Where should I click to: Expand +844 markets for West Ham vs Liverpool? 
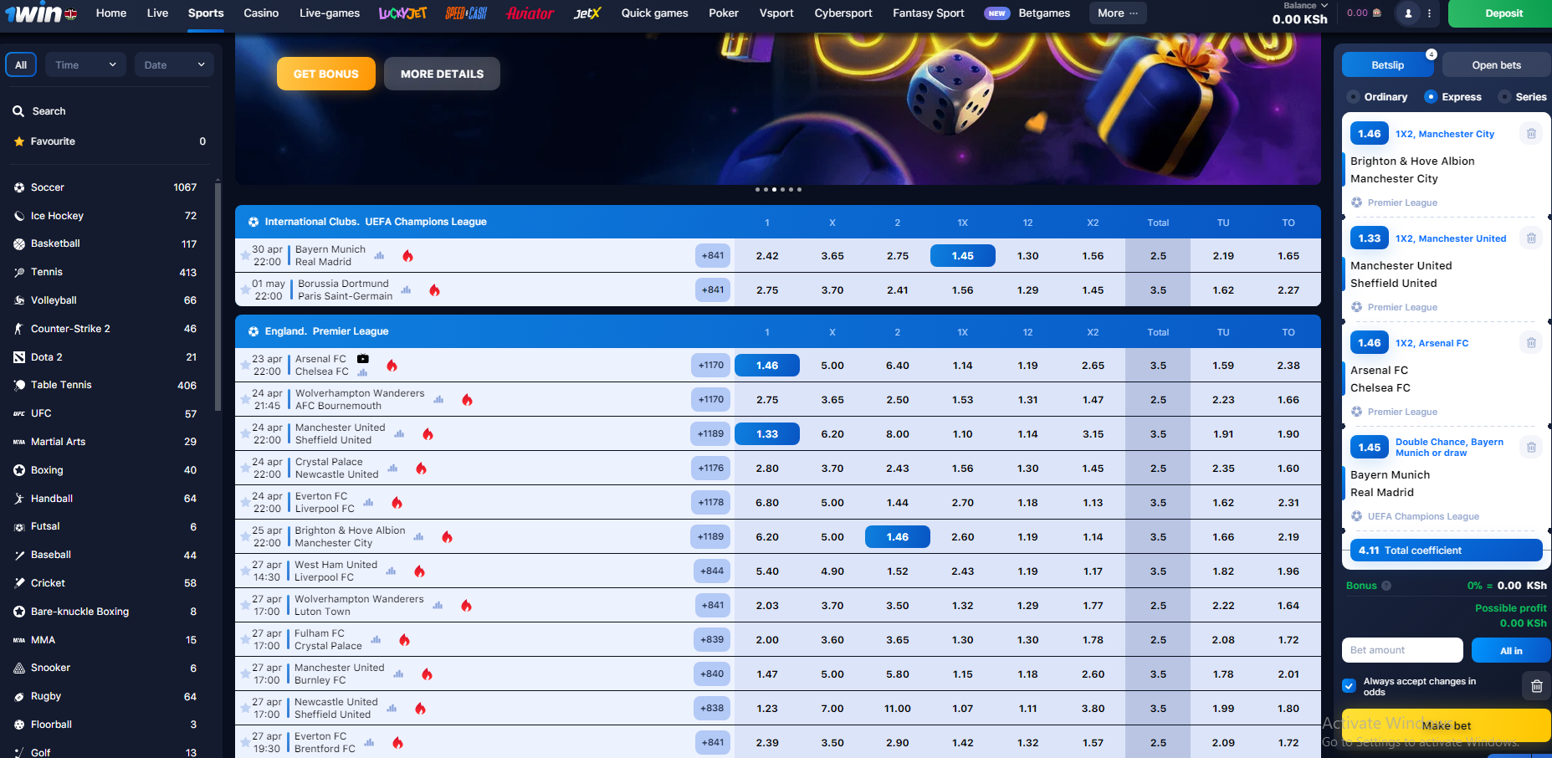coord(713,571)
